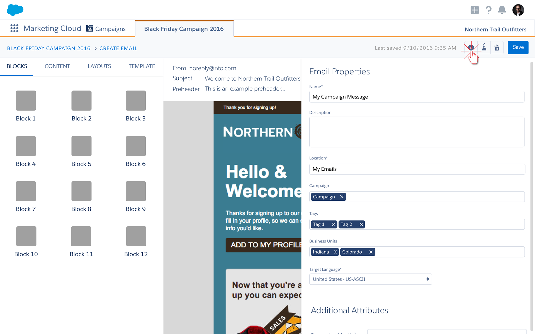
Task: Remove Tag 1 with its X
Action: pos(334,224)
